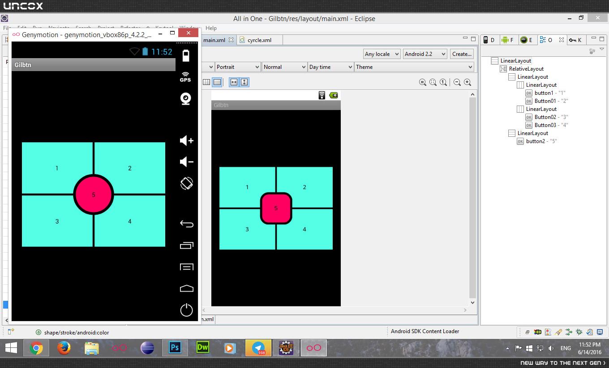
Task: Click the Create... configuration button
Action: click(462, 54)
